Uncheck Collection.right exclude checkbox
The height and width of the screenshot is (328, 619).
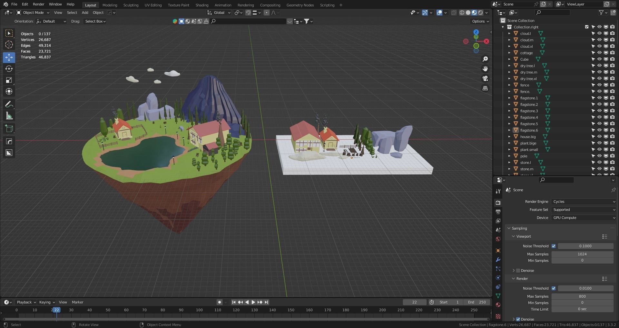[587, 27]
